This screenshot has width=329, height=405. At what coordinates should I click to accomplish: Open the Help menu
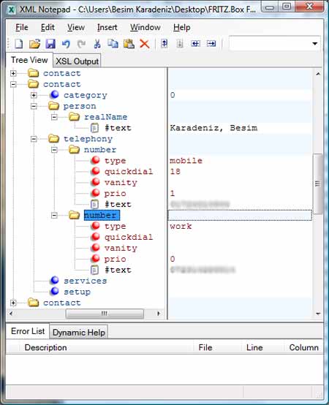click(181, 27)
